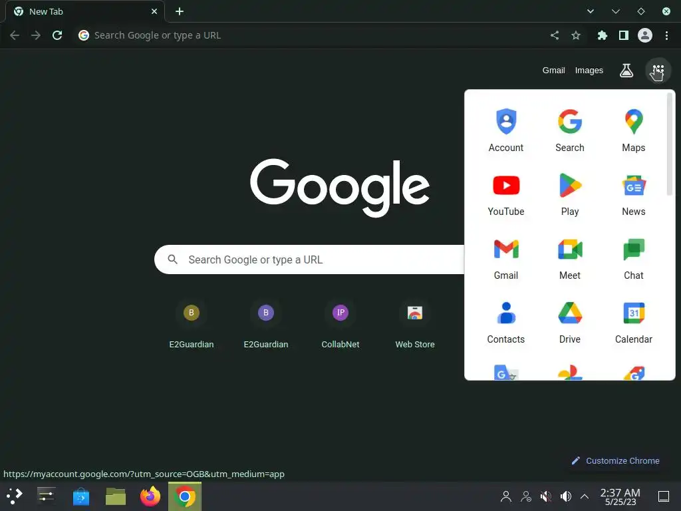Open a new tab with plus
This screenshot has height=511, width=681.
[x=180, y=11]
